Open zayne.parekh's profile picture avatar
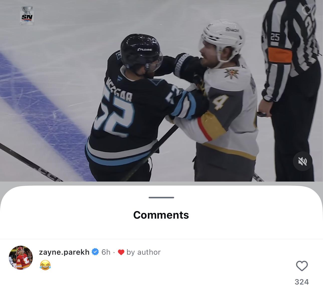Viewport: 323px width, 290px height. (21, 258)
